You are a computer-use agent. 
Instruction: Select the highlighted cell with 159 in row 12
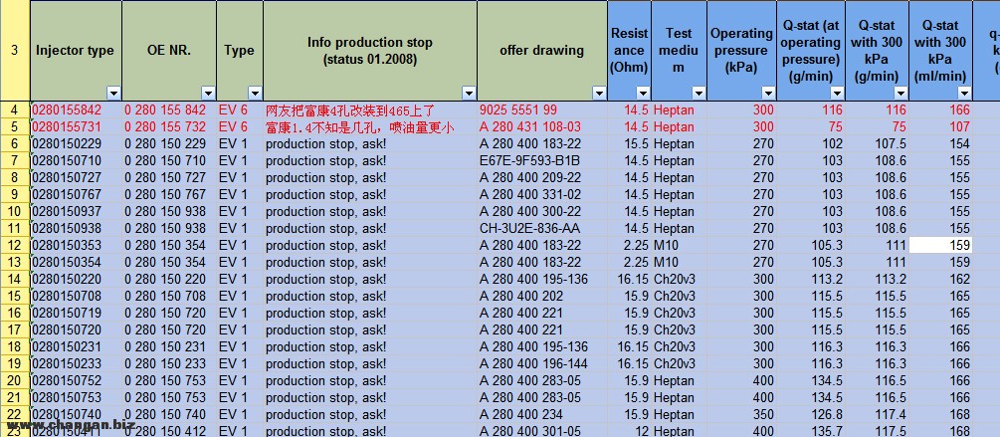click(940, 245)
